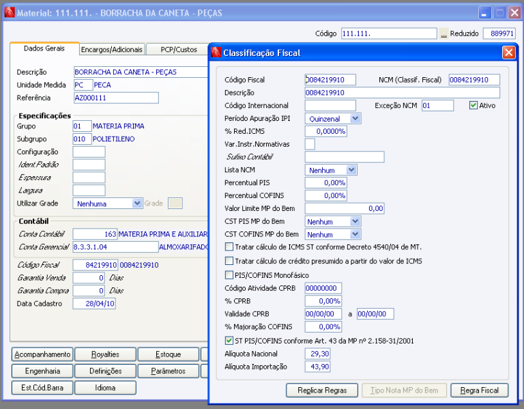
Task: Click the Reduzido field 889971
Action: click(x=499, y=33)
